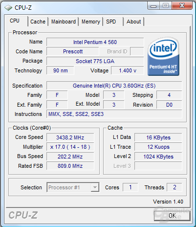Go to the Memory tab
This screenshot has width=196, height=227.
pos(91,22)
